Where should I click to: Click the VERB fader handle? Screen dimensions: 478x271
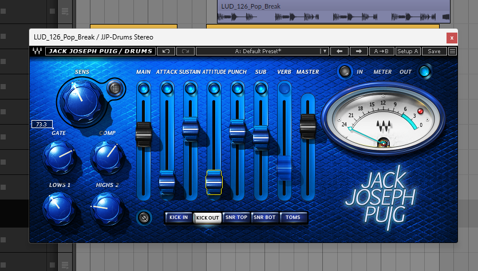[285, 168]
